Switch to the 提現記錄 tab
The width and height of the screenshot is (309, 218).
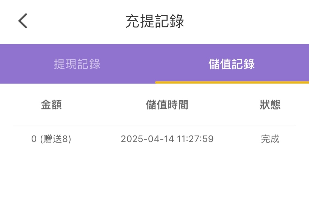click(x=77, y=64)
